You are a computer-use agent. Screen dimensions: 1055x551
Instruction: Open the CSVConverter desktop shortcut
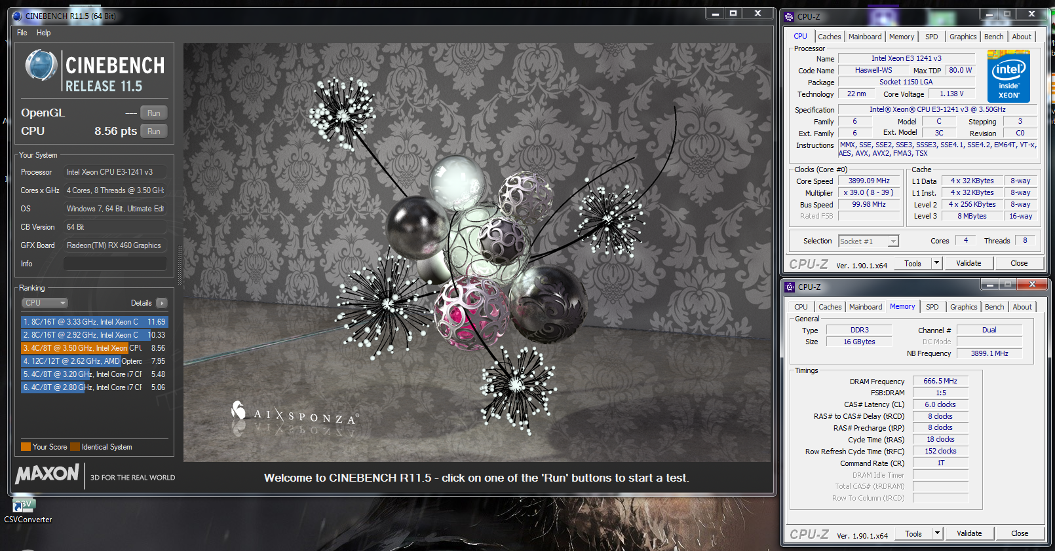coord(28,511)
